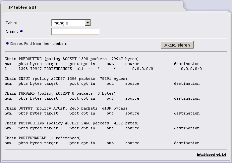
Task: Select the 'Chain PREROUTING' policy line
Action: 72,59
